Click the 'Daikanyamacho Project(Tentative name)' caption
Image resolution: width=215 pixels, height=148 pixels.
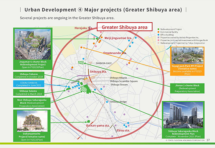[32, 135]
